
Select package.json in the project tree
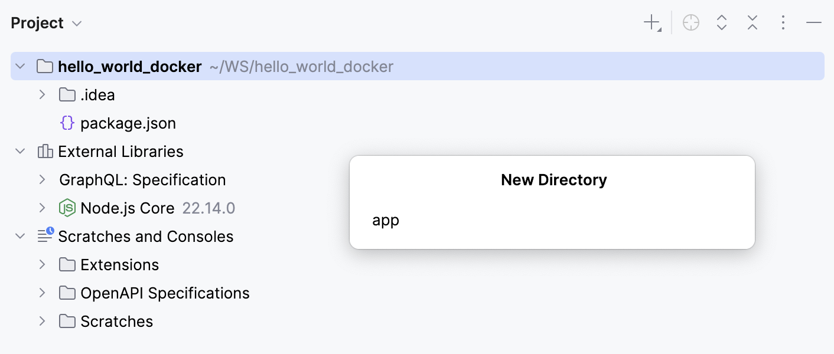pos(128,123)
